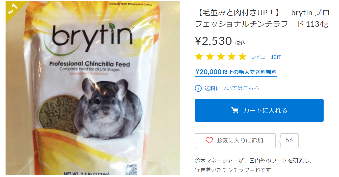Click the fifth yellow rating star
Screen dimensions: 339x177
point(242,57)
